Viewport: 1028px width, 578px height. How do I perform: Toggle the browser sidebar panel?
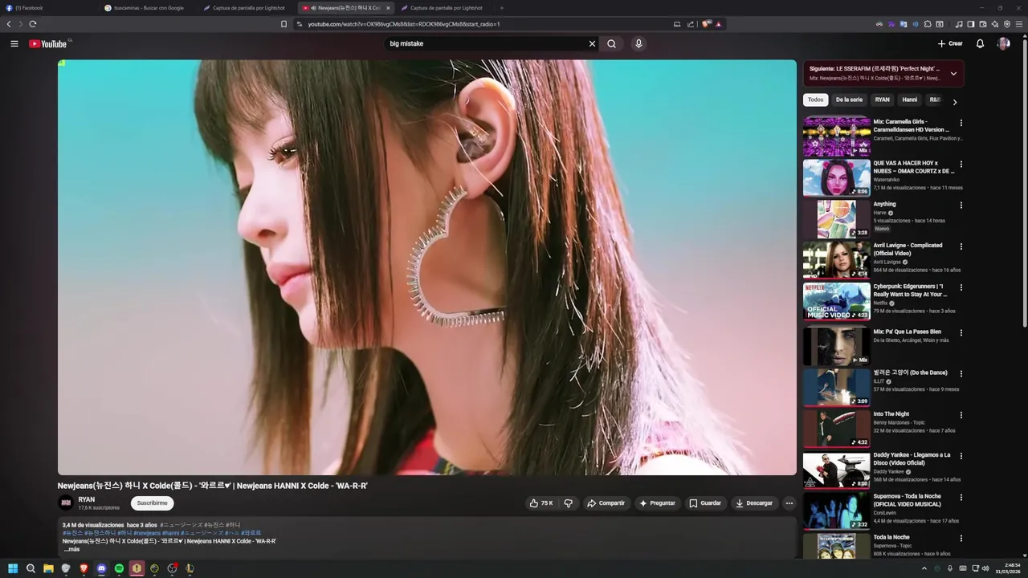click(x=970, y=24)
